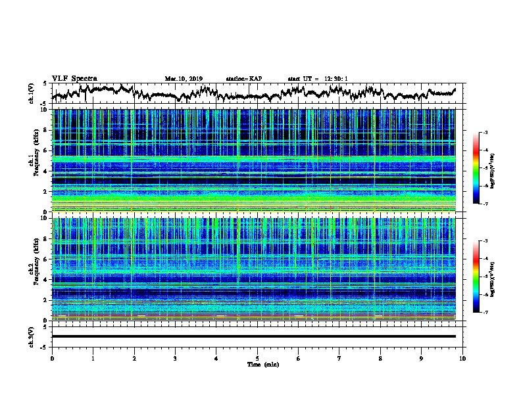Click time axis tick label "4"
The image size is (521, 402).
tap(216, 359)
